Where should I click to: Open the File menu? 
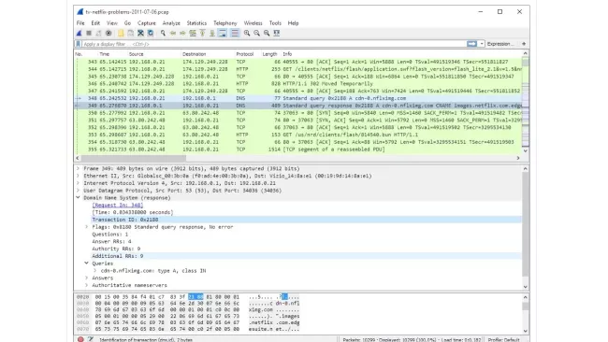point(80,23)
